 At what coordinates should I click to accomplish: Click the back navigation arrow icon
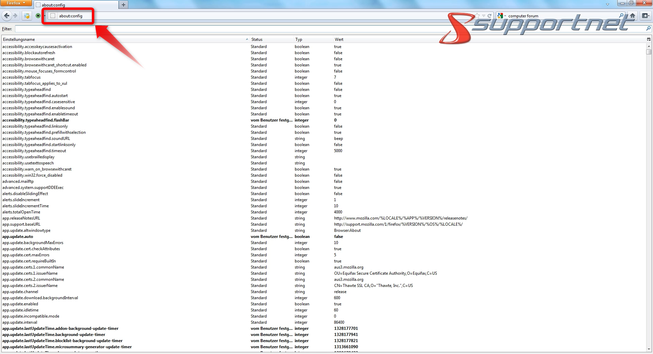coord(7,16)
